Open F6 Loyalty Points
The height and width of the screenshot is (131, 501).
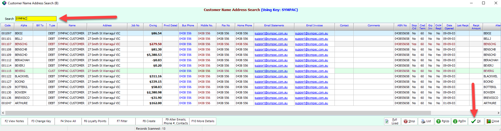pyautogui.click(x=95, y=121)
